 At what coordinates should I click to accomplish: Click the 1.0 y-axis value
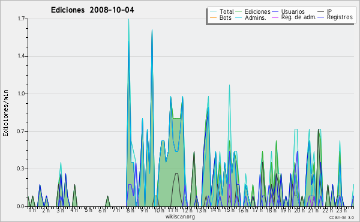point(21,94)
